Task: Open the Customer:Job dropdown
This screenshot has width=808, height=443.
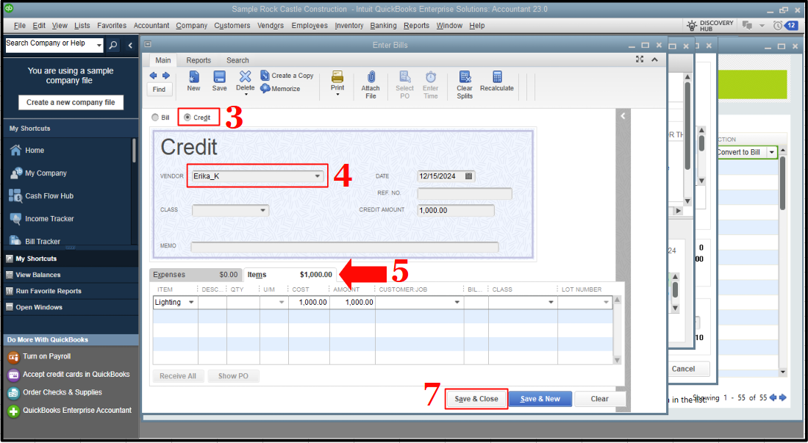Action: coord(457,303)
